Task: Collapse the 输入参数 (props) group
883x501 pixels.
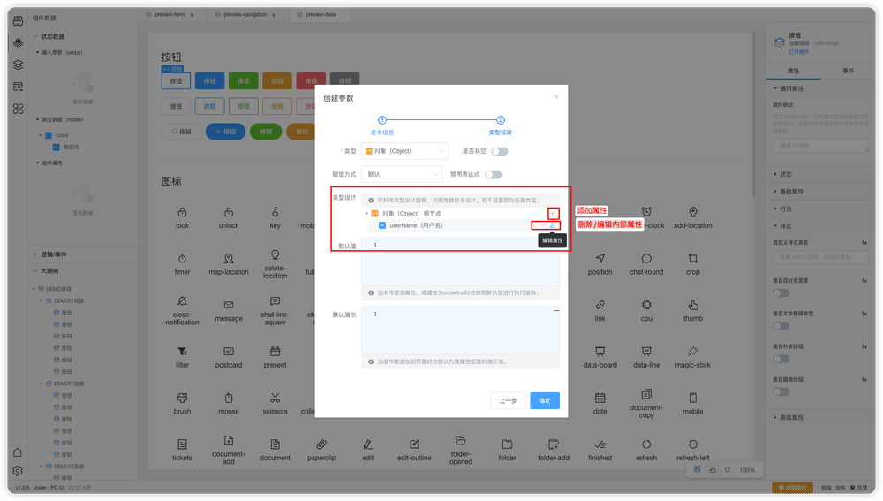Action: click(x=38, y=52)
